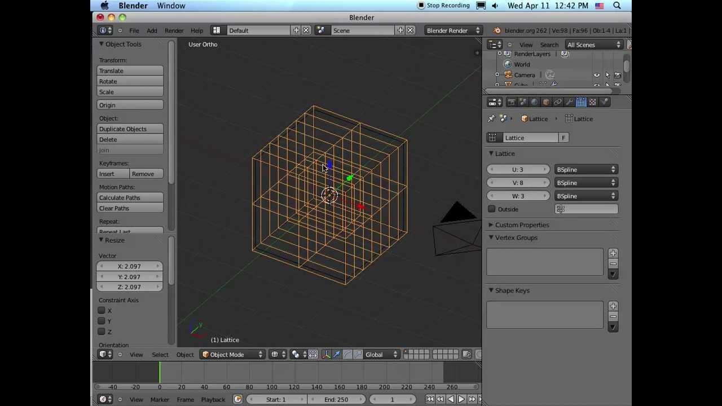Remove shape key with minus button

click(613, 316)
